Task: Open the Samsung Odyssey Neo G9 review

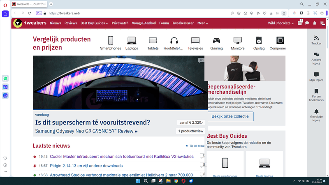Action: pyautogui.click(x=84, y=131)
